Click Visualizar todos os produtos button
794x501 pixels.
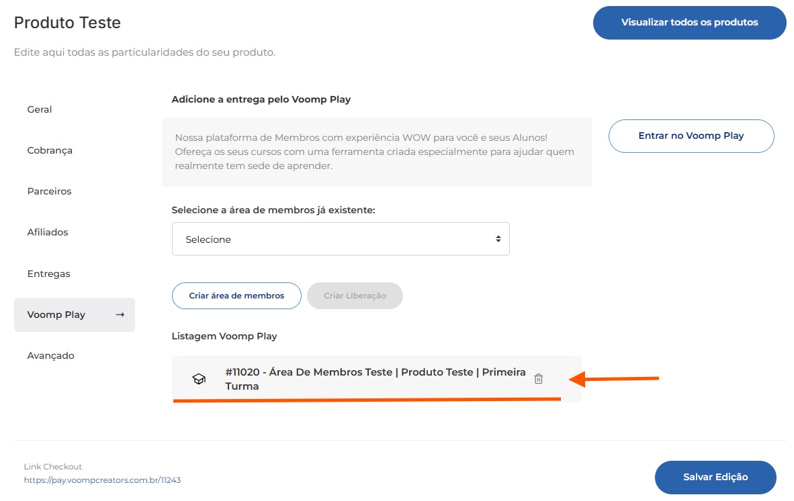[689, 23]
